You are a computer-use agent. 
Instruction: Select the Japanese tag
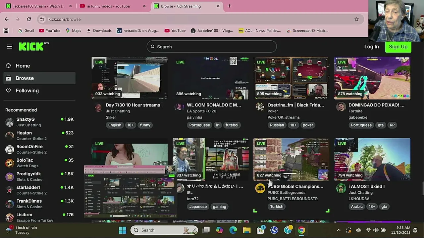(198, 207)
